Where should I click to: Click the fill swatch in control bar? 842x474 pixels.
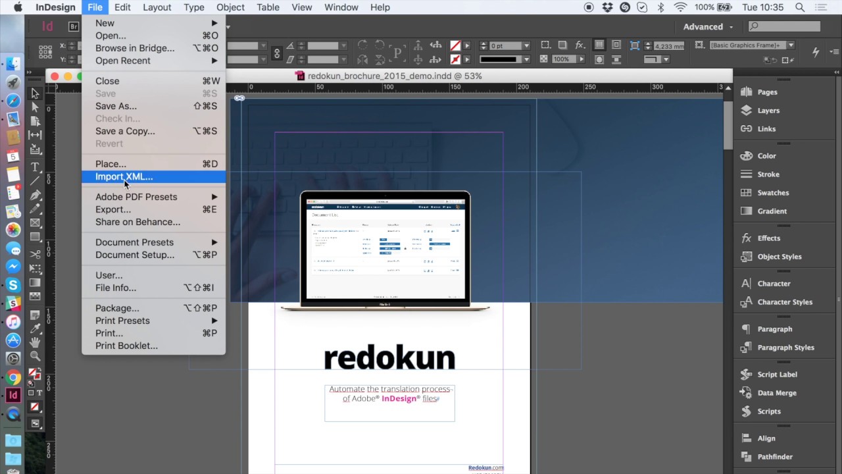(x=455, y=45)
